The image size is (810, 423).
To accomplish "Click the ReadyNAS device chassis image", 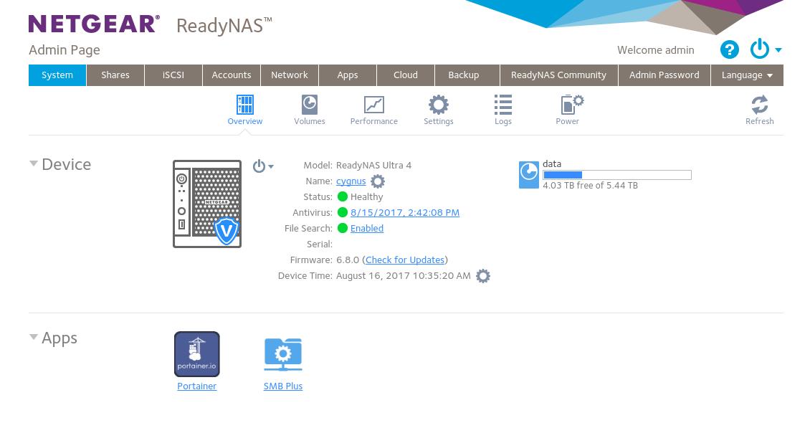I will pyautogui.click(x=207, y=204).
